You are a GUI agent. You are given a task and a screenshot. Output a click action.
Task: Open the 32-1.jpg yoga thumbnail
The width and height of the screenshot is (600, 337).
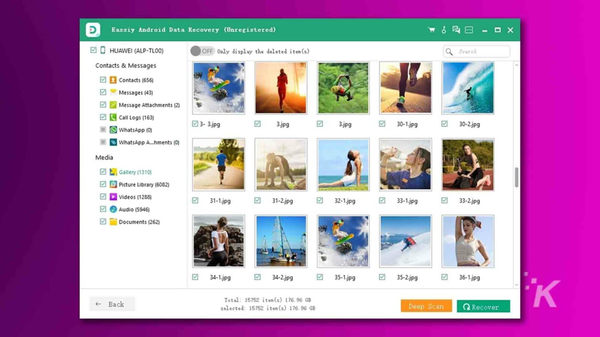coord(343,164)
